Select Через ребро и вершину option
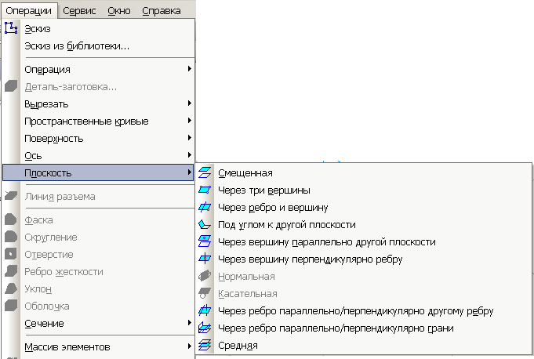This screenshot has height=359, width=534. [273, 208]
